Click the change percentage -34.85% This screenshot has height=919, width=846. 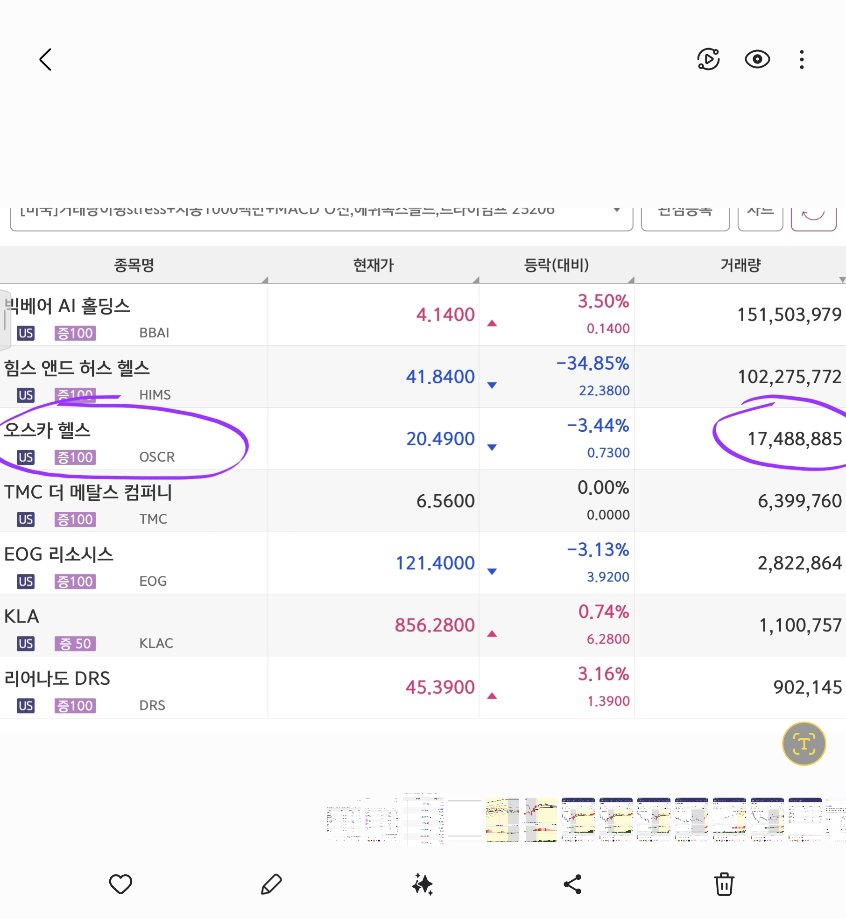tap(592, 364)
